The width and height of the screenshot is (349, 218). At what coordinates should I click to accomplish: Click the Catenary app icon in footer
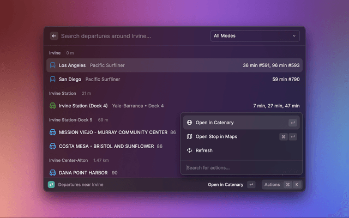pyautogui.click(x=51, y=185)
